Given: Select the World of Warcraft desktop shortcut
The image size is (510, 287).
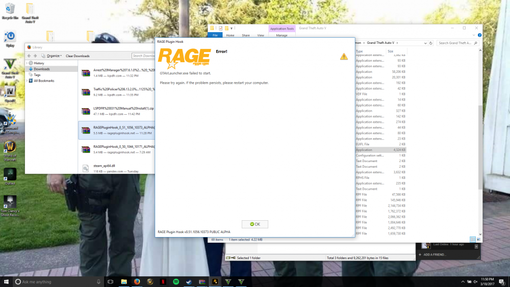Looking at the screenshot, I should 10,151.
